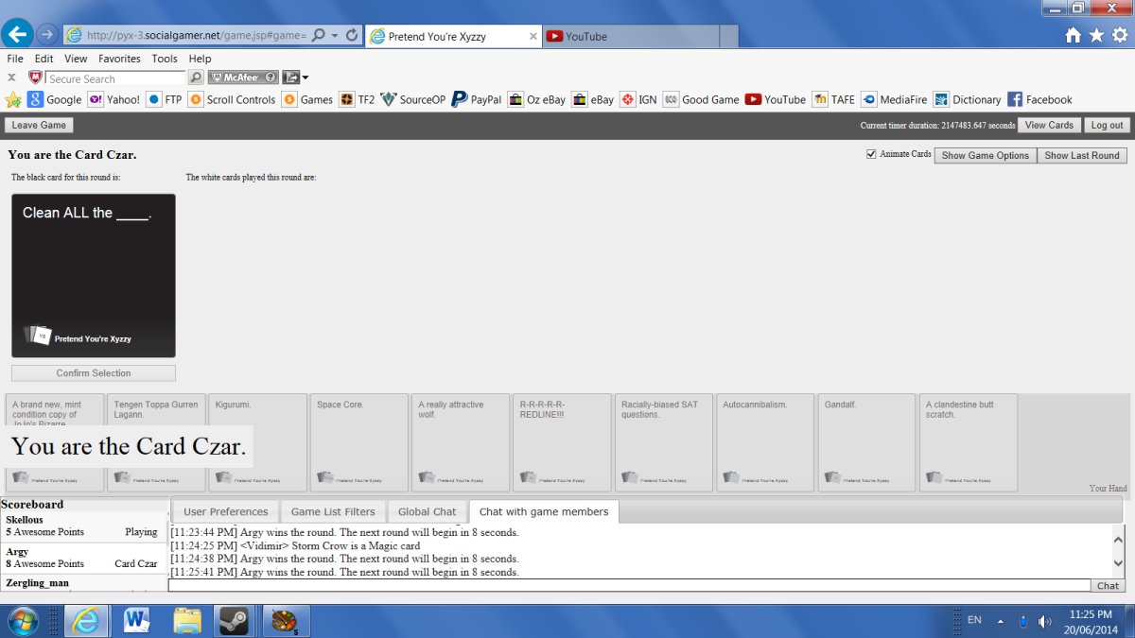Click the Leave Game button
The width and height of the screenshot is (1135, 638).
(39, 125)
